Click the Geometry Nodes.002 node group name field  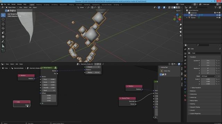tap(87, 64)
